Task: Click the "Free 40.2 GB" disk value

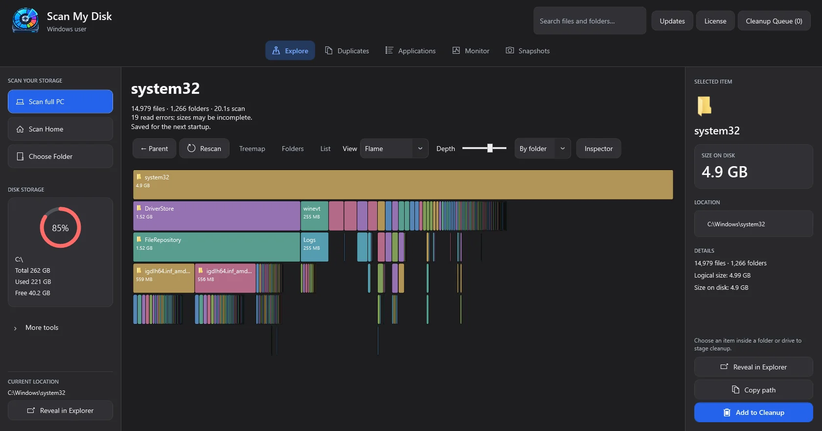Action: (x=33, y=293)
